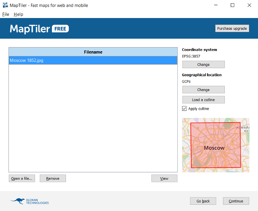Viewport: 258px width, 211px height.
Task: Click the MapTiler app icon in title bar
Action: pyautogui.click(x=5, y=5)
